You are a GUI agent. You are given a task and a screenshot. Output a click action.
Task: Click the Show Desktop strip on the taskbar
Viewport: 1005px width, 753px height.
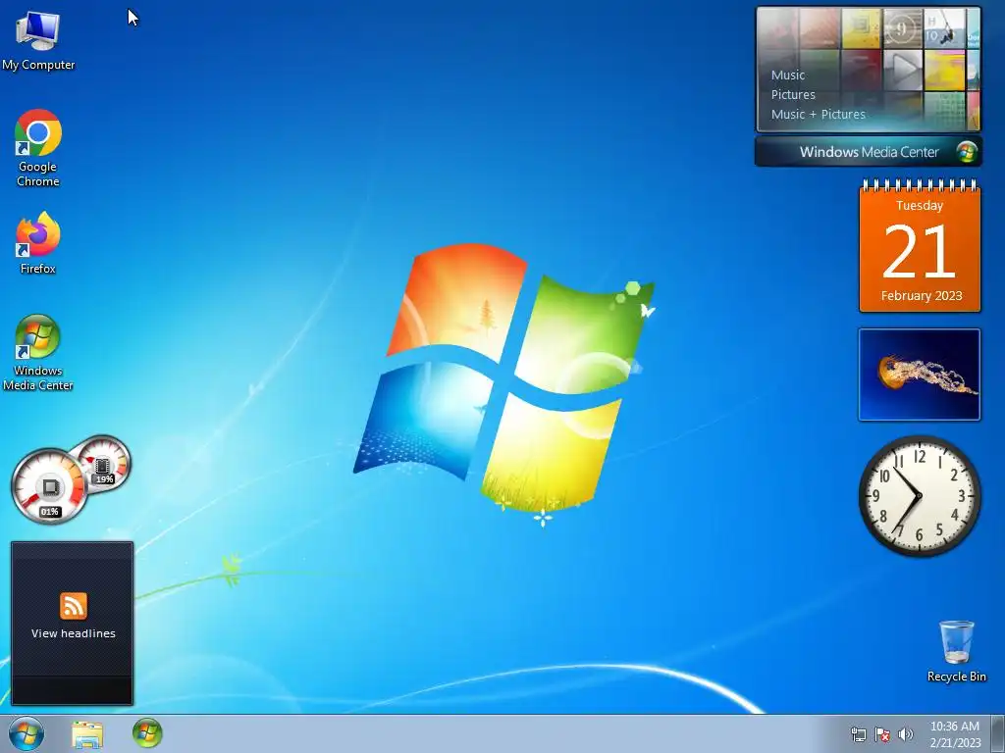(x=998, y=733)
